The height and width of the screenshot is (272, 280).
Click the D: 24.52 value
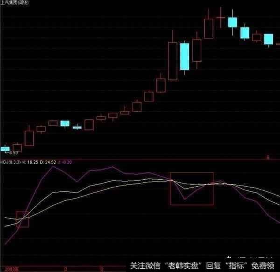pyautogui.click(x=48, y=162)
